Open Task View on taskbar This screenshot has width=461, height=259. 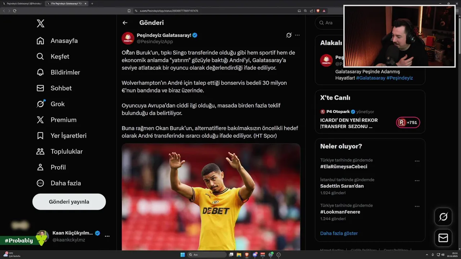231,255
